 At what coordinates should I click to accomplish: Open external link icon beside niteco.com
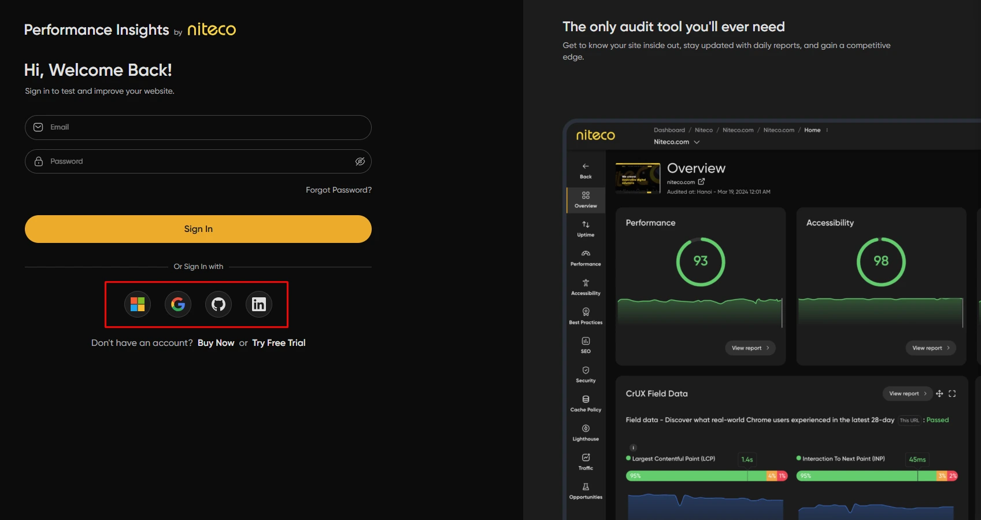tap(701, 182)
